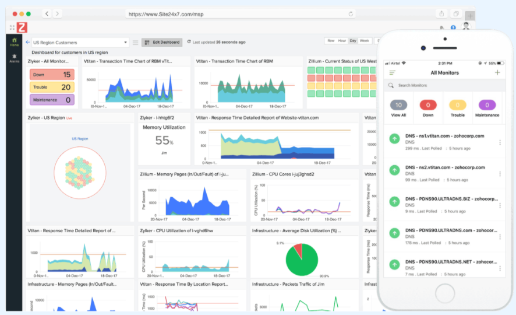516x315 pixels.
Task: Click the red Down status count tile
Action: (x=52, y=75)
